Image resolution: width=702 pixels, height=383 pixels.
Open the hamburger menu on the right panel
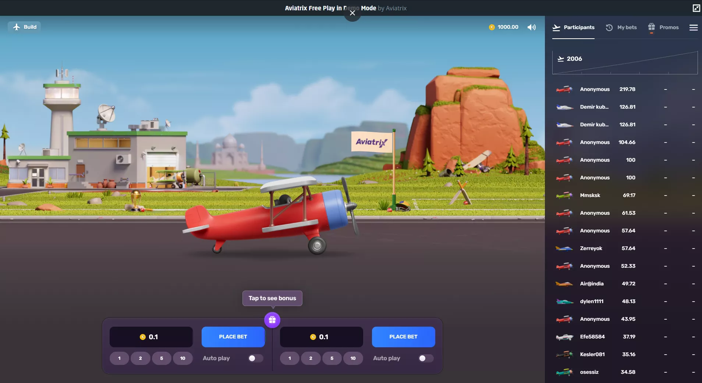(x=694, y=27)
